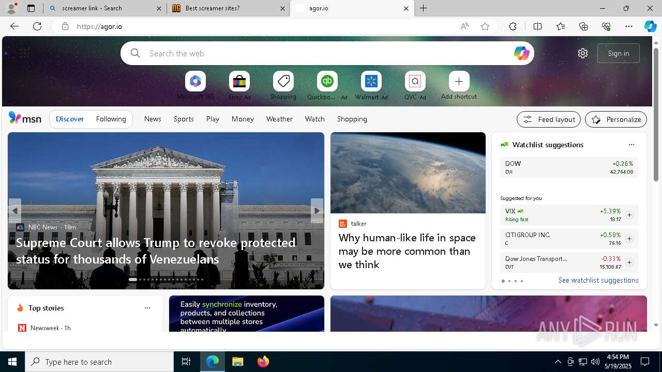
Task: Open Watchlist suggestions more options
Action: point(631,145)
